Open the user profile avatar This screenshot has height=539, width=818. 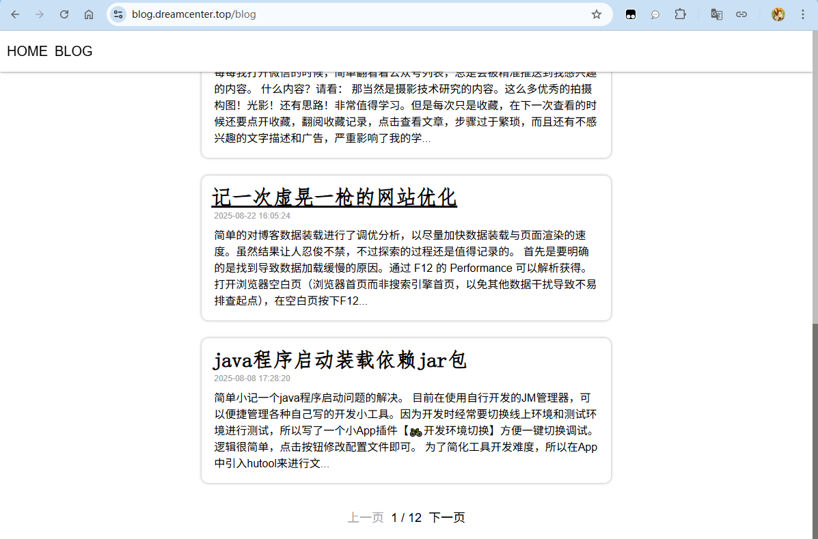pyautogui.click(x=778, y=14)
